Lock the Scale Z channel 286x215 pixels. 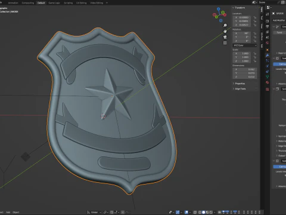[254, 61]
